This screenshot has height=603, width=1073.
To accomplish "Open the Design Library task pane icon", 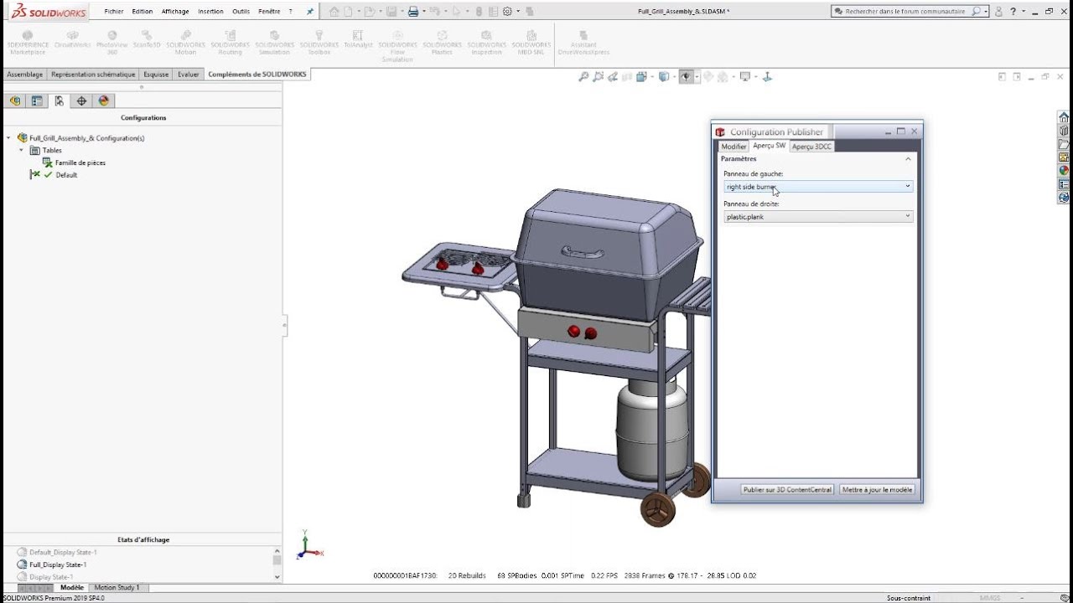I will point(1064,131).
